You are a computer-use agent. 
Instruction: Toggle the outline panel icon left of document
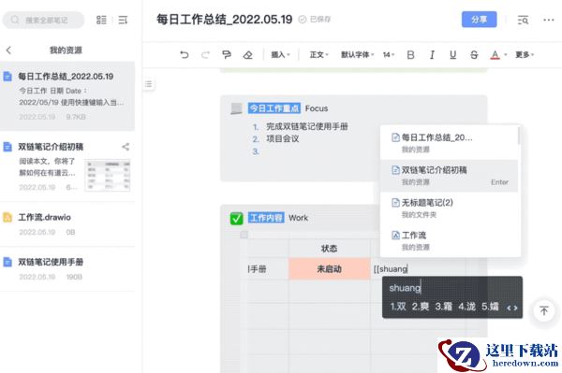(x=149, y=84)
